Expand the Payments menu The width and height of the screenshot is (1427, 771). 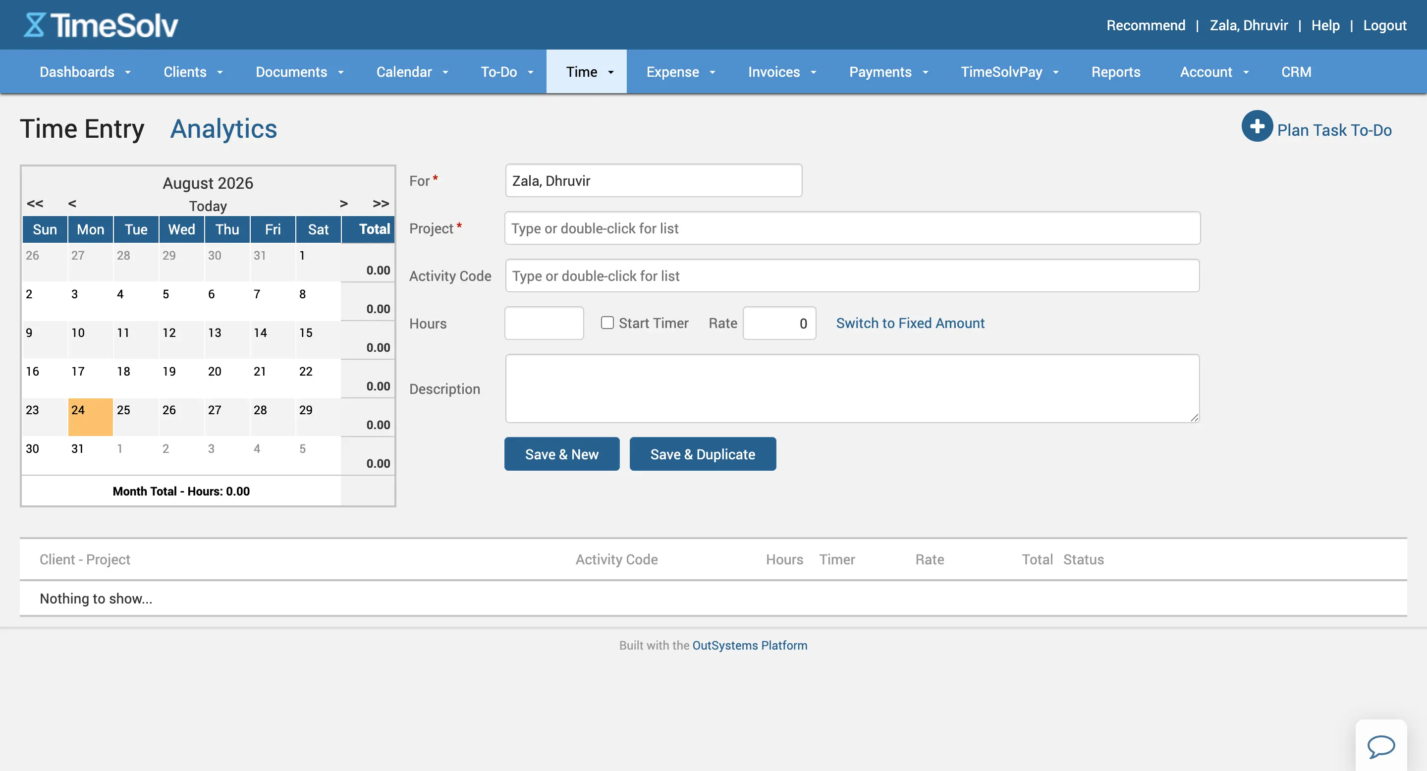pyautogui.click(x=888, y=72)
